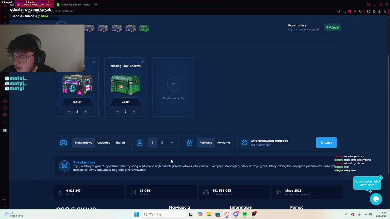Click the heart bookmark icon
Image resolution: width=390 pixels, height=219 pixels.
(360, 11)
